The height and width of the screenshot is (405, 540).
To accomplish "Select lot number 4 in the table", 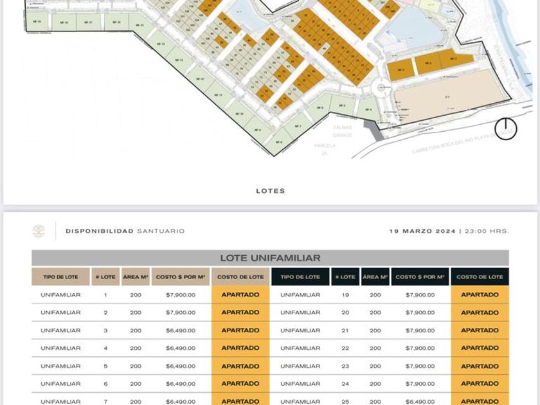I will click(105, 348).
